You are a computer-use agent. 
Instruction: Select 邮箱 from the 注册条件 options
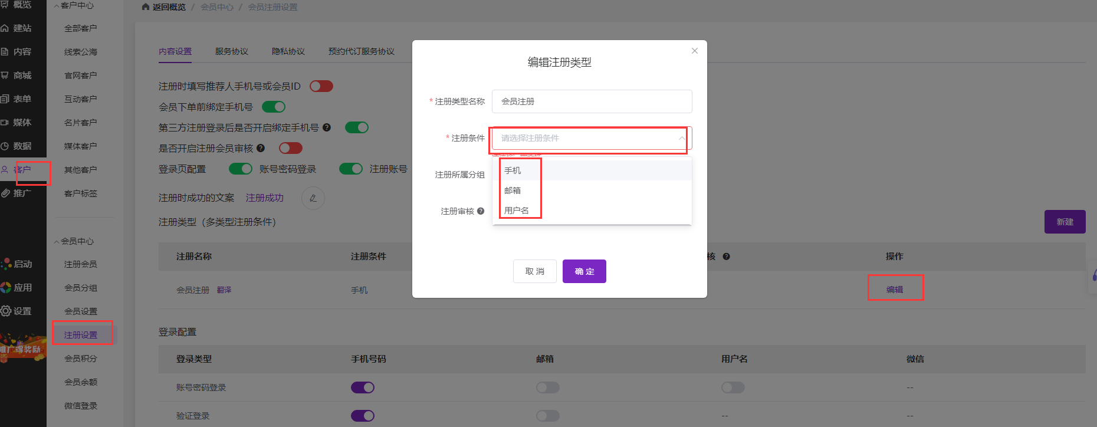click(592, 190)
